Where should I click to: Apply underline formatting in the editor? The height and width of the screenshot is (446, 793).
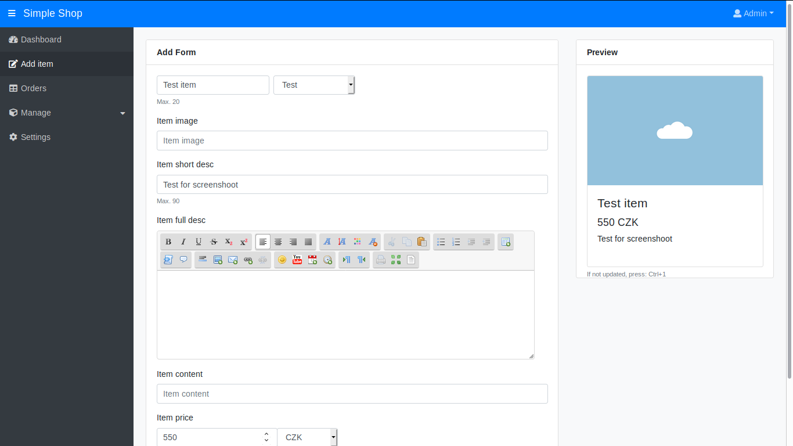point(199,242)
